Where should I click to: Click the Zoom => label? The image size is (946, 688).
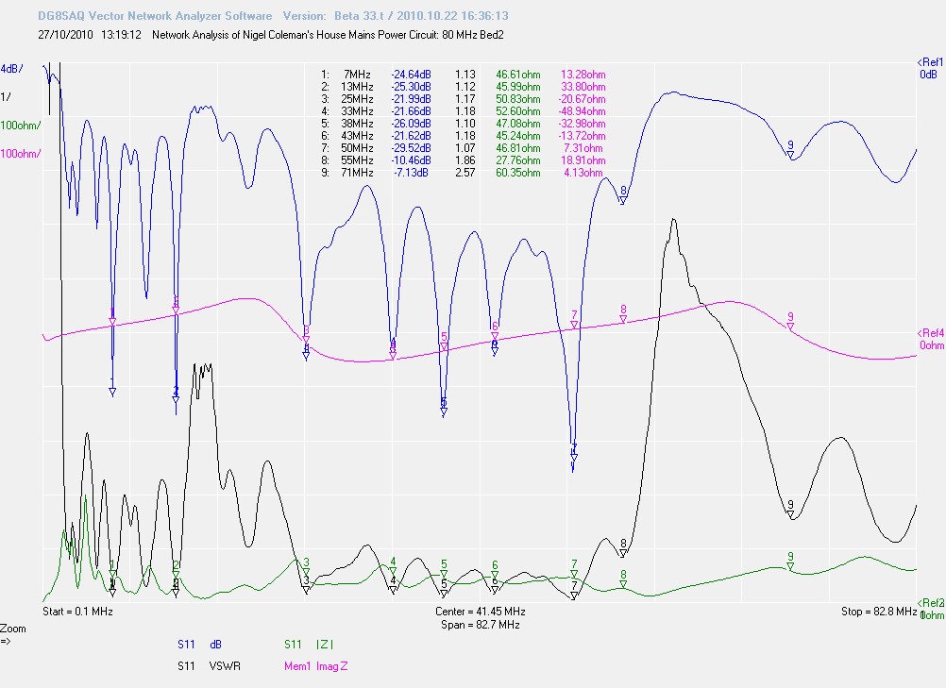tap(12, 634)
